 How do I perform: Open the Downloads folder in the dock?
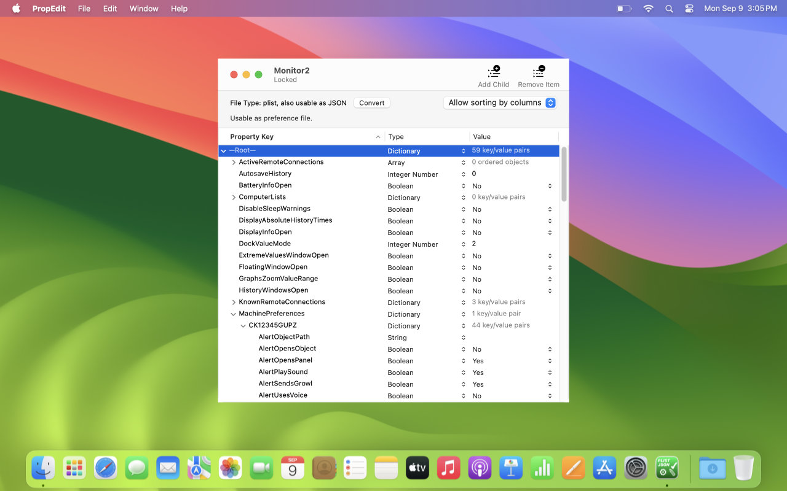pyautogui.click(x=713, y=468)
